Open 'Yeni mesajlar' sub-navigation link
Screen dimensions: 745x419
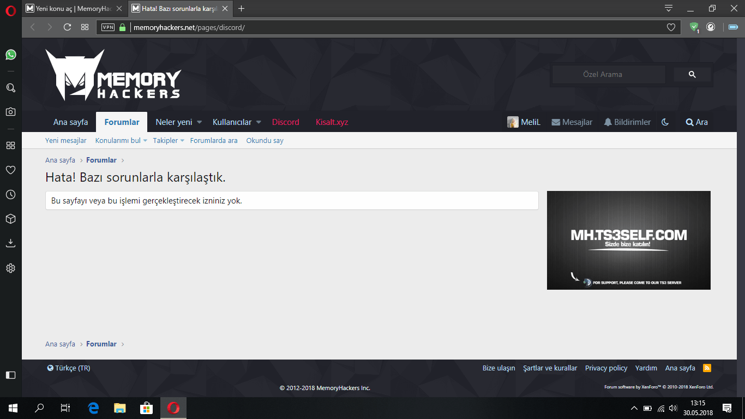(x=66, y=140)
